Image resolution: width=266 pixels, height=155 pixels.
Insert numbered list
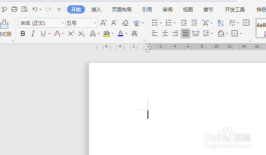point(169,23)
